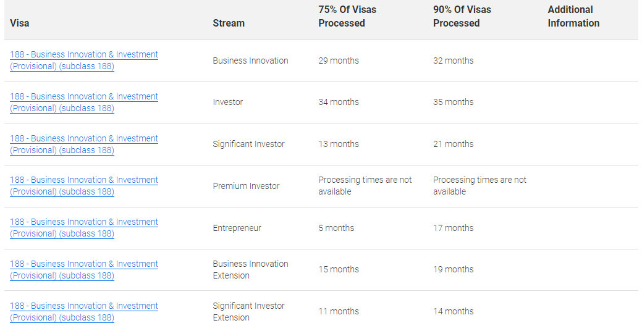Click the 90% Of Visas Processed header
The image size is (642, 331).
tap(462, 17)
